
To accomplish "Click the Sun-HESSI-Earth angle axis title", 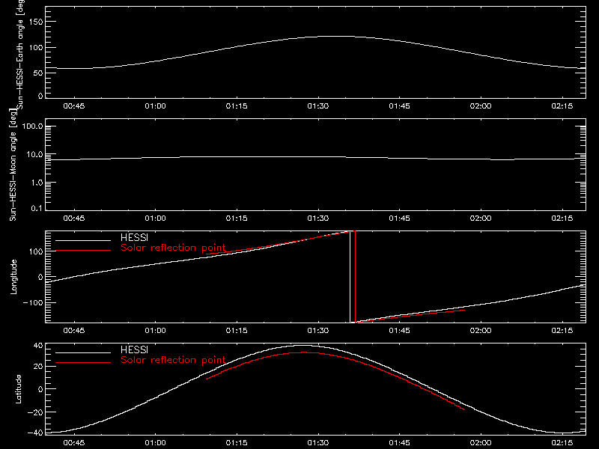I will [20, 53].
